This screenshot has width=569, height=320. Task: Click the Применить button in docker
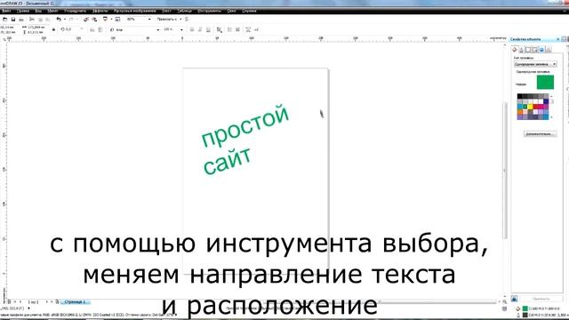541,299
